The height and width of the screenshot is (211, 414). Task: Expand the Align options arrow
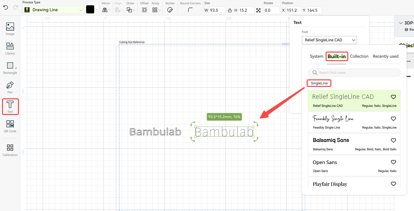pos(122,10)
